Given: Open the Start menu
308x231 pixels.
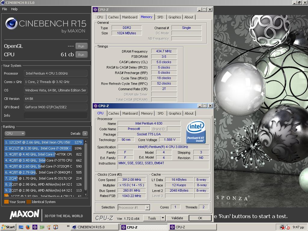Looking at the screenshot, I should [8, 227].
